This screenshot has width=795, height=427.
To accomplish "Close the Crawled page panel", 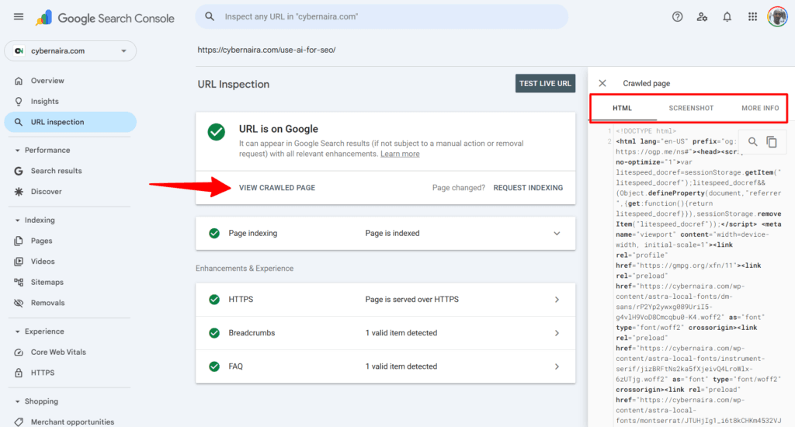I will point(602,83).
